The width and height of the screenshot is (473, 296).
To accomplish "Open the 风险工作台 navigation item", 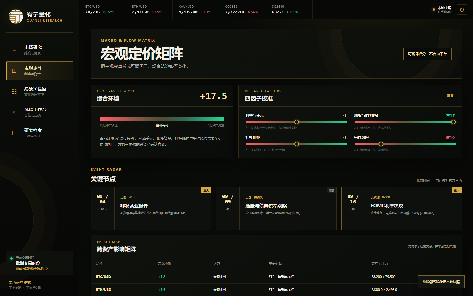I will pyautogui.click(x=39, y=112).
